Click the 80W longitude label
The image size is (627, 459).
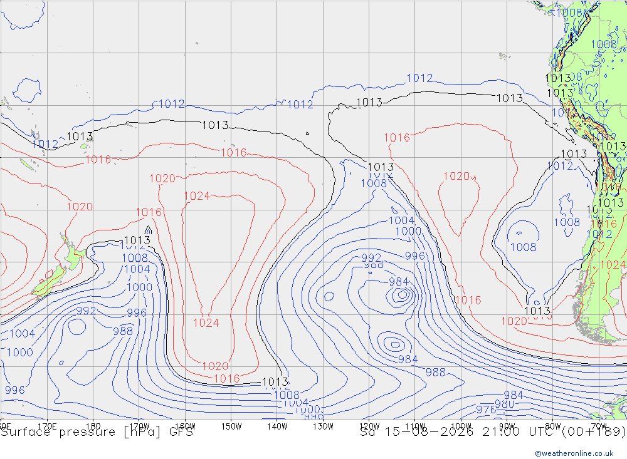553,426
